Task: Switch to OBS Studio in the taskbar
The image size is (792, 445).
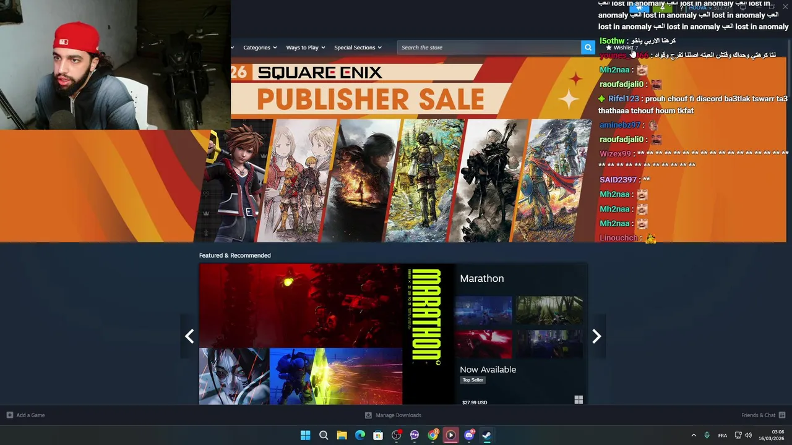Action: click(397, 435)
